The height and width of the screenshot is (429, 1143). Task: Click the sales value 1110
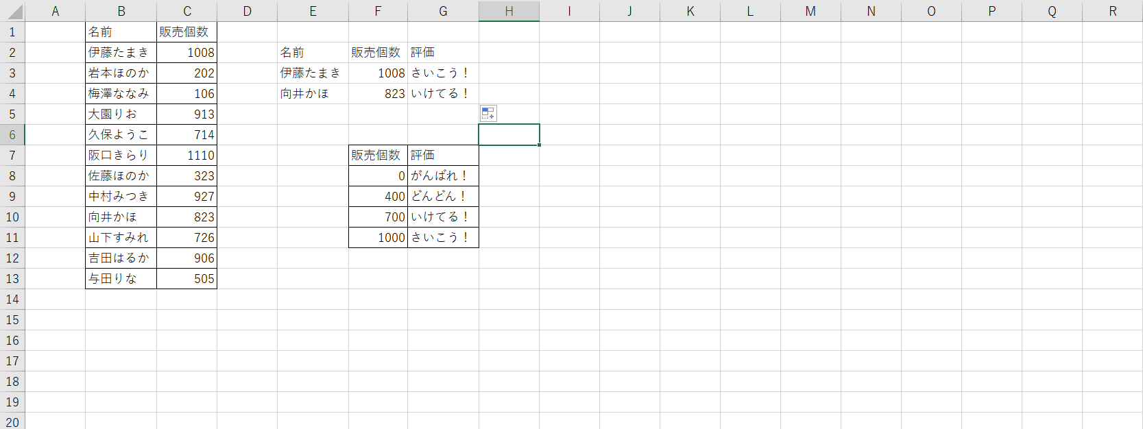pos(187,156)
